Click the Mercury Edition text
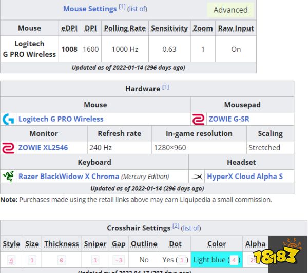Image resolution: width=308 pixels, height=273 pixels. tap(145, 177)
